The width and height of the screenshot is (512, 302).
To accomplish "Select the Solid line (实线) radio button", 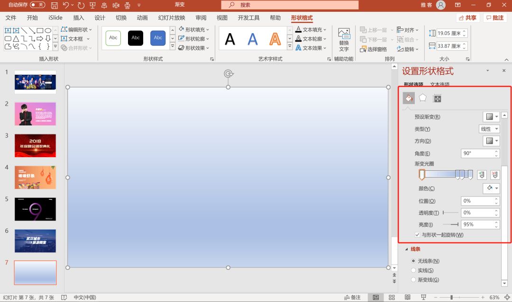I will tap(413, 270).
